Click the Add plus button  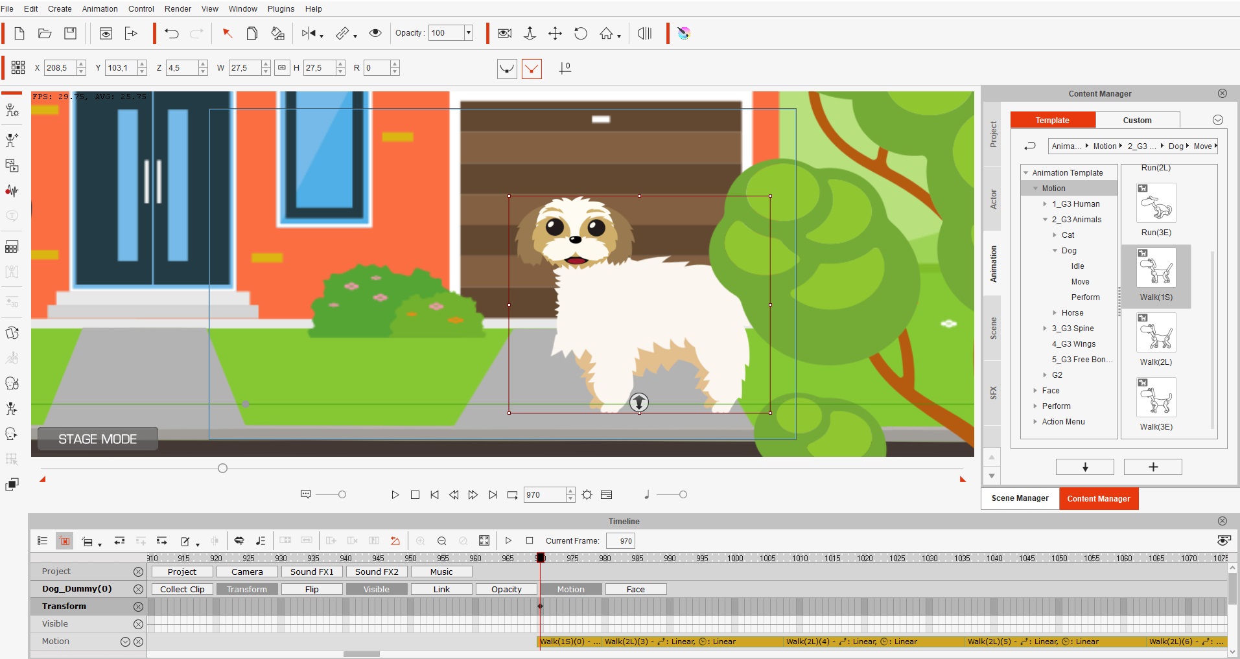pyautogui.click(x=1153, y=467)
